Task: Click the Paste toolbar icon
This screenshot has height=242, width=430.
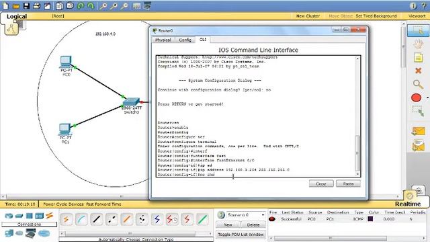Action: (70, 6)
